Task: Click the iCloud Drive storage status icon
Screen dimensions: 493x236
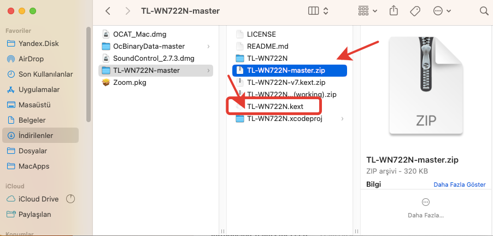Action: [x=71, y=199]
